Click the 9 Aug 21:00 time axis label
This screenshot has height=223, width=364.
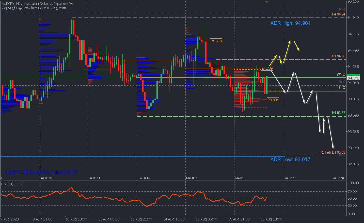[43, 219]
